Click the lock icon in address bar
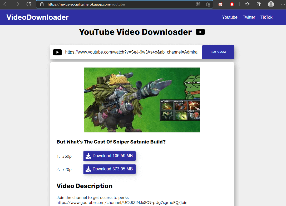Screen dimensions: 286x206 tap(42, 4)
